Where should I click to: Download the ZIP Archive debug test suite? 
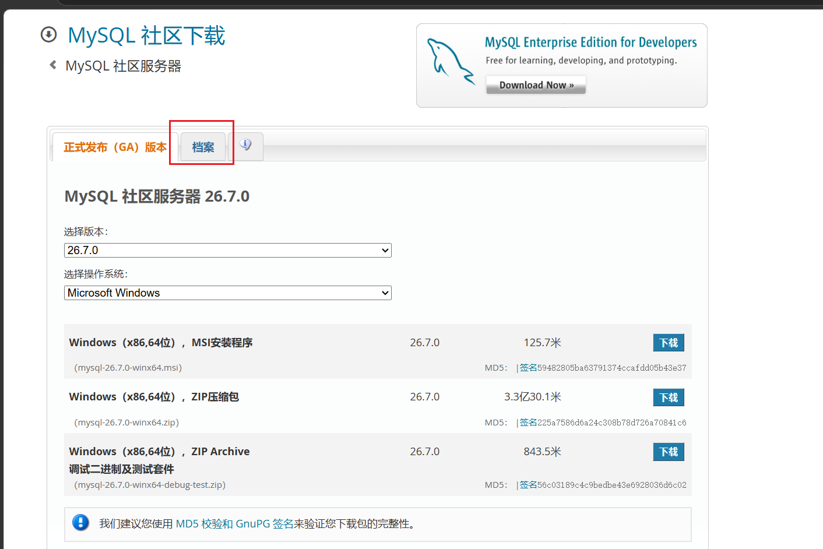(x=669, y=452)
